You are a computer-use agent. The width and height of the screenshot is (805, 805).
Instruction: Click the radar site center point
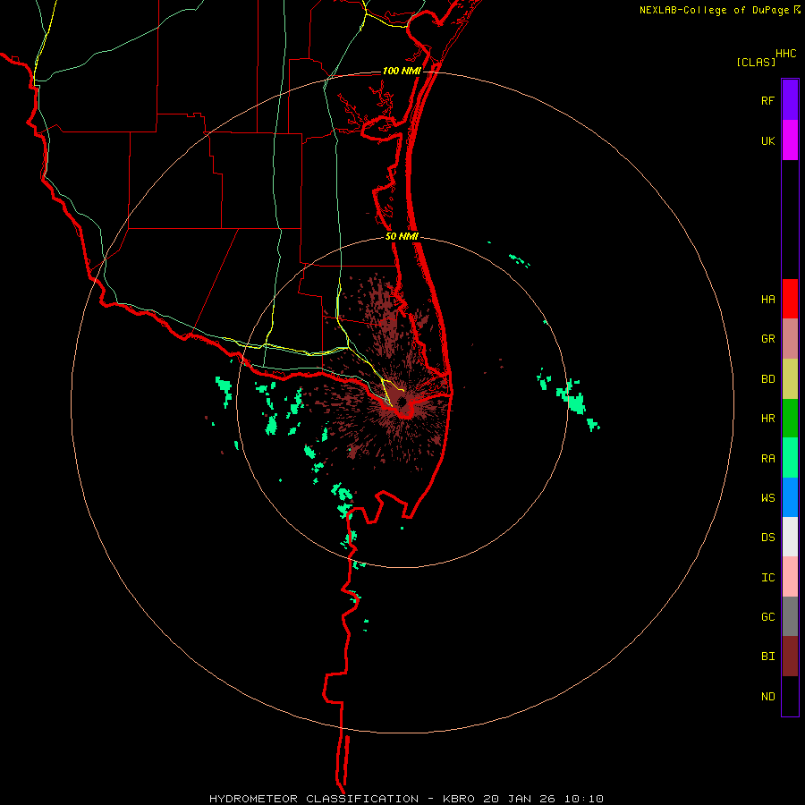402,402
